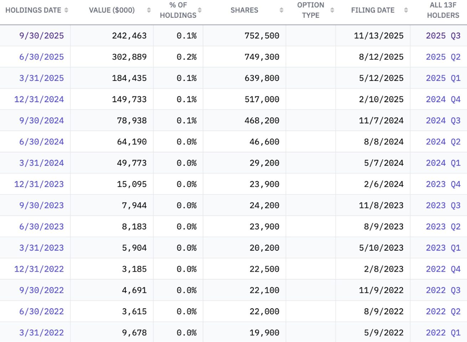Click sort icon for % of Holdings
Viewport: 467px width, 342px height.
pos(200,10)
